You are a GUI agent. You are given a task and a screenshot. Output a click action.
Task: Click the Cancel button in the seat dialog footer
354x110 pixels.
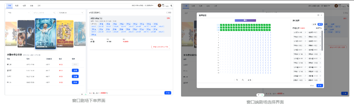312,86
